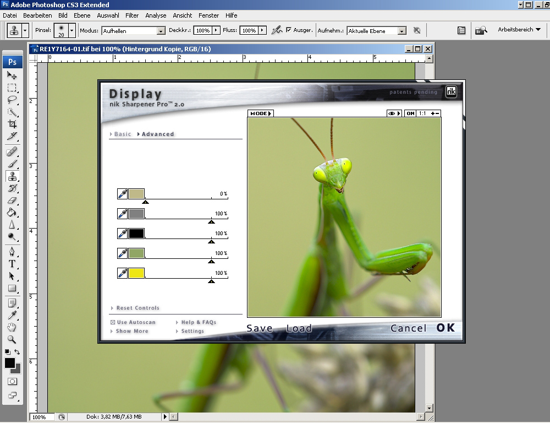550x423 pixels.
Task: Toggle the preview ON button
Action: (x=410, y=113)
